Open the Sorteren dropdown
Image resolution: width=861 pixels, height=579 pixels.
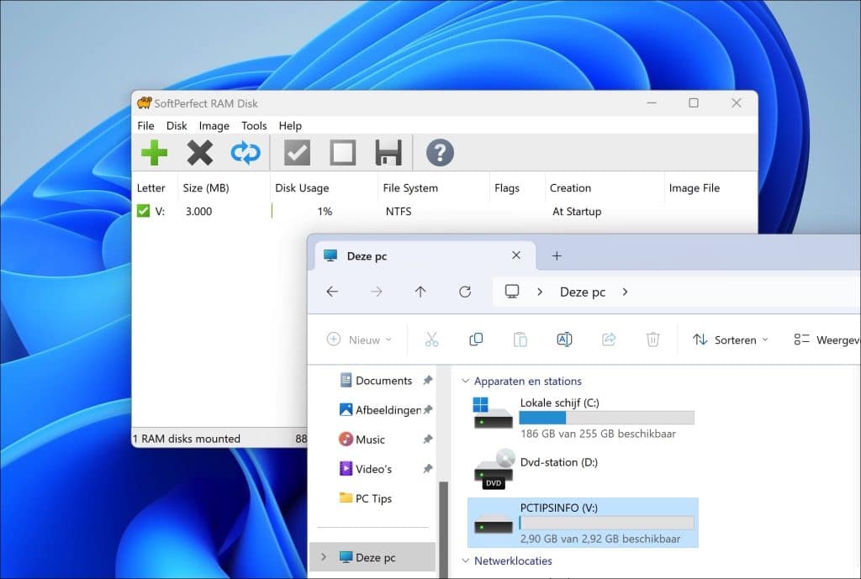(x=731, y=340)
